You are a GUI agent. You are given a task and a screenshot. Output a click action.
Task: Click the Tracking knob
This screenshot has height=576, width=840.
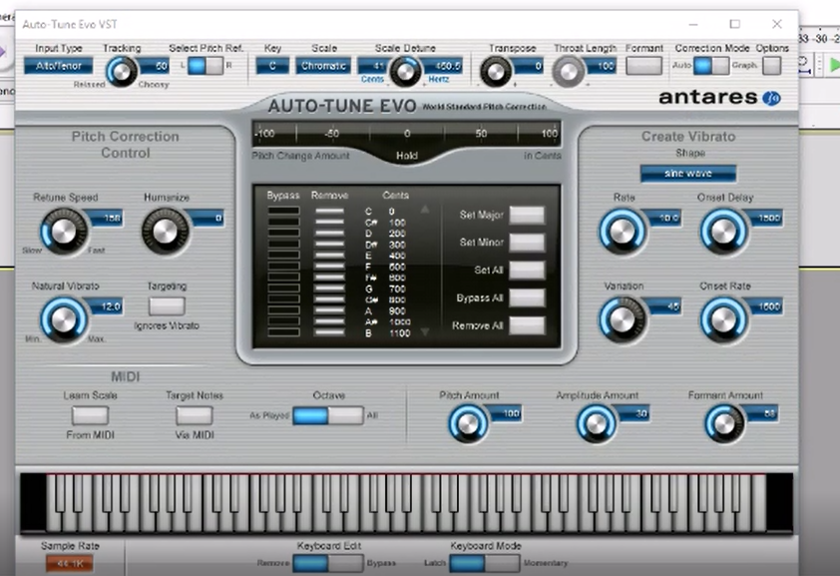122,71
